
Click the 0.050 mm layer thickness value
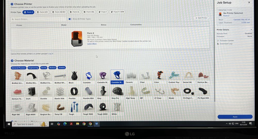click(x=246, y=22)
